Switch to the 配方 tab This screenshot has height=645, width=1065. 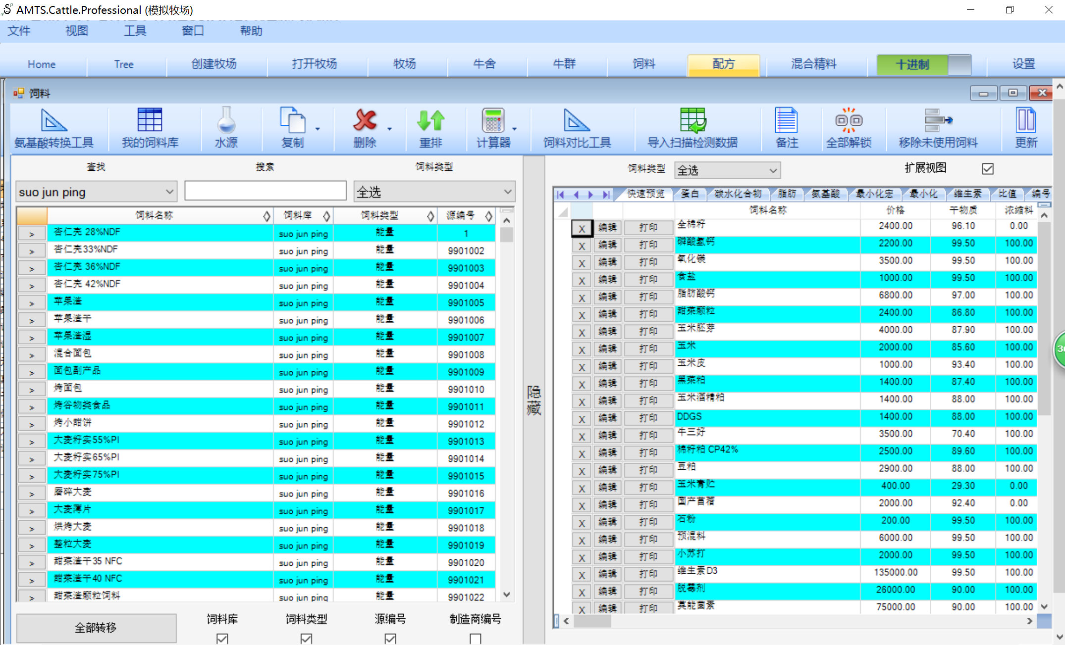point(723,64)
